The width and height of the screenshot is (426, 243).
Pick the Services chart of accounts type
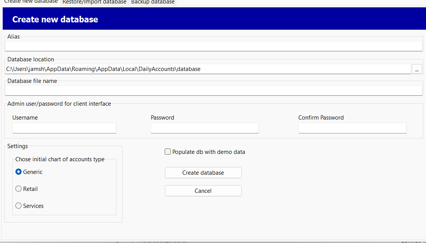pyautogui.click(x=19, y=206)
